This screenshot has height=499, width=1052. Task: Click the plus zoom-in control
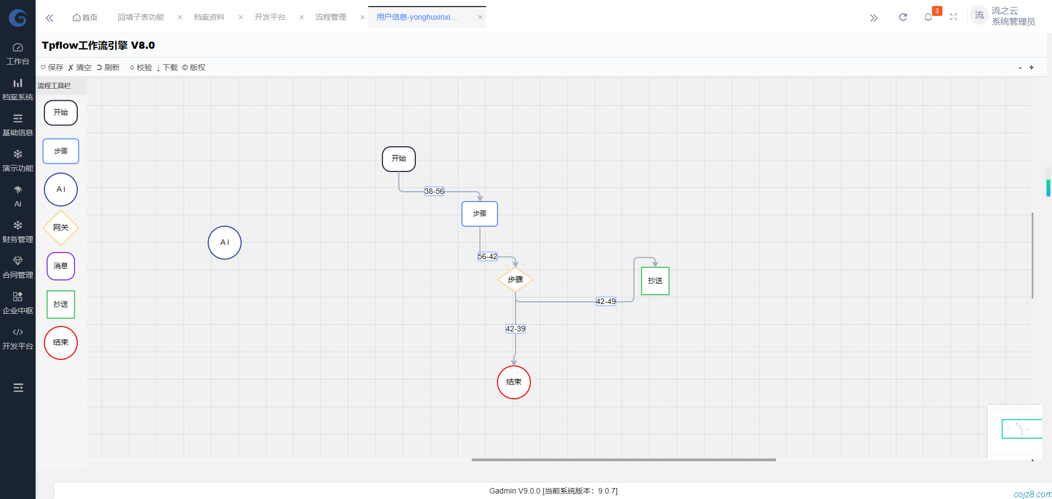click(1031, 67)
